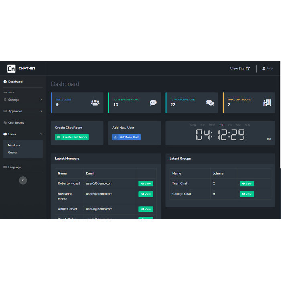Click the Latest Groups panel heading
Image resolution: width=281 pixels, height=281 pixels.
[180, 159]
